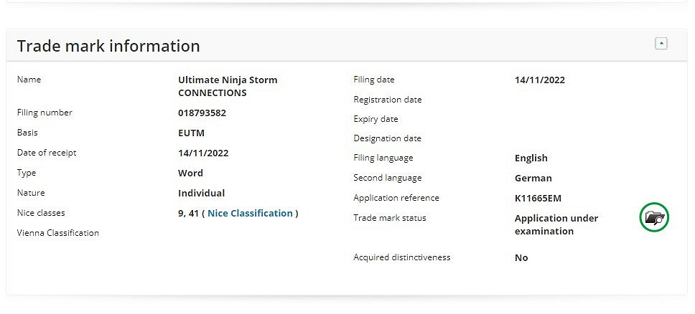Click the Vienna Classification label
Viewport: 695px width, 314px height.
coord(58,233)
